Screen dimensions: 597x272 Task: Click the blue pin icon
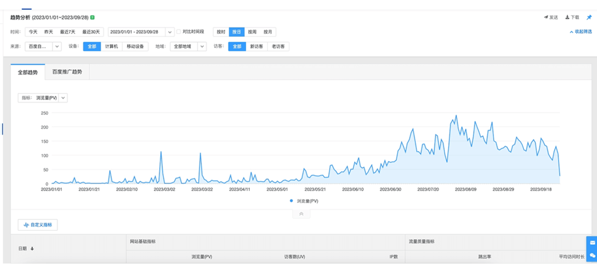tap(589, 17)
